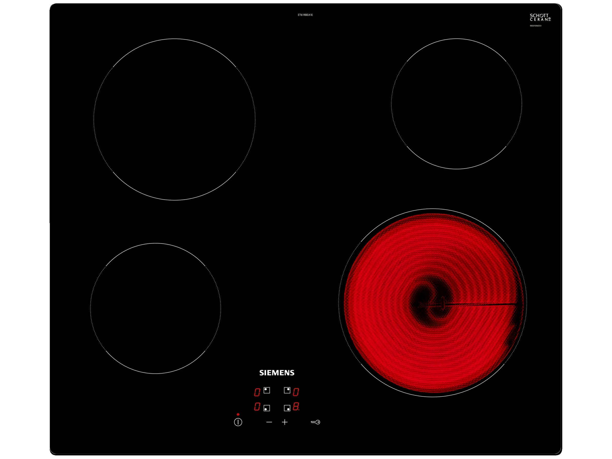Click the SIEMENS brand logo
Screen dimensions: 612x459
pos(277,373)
